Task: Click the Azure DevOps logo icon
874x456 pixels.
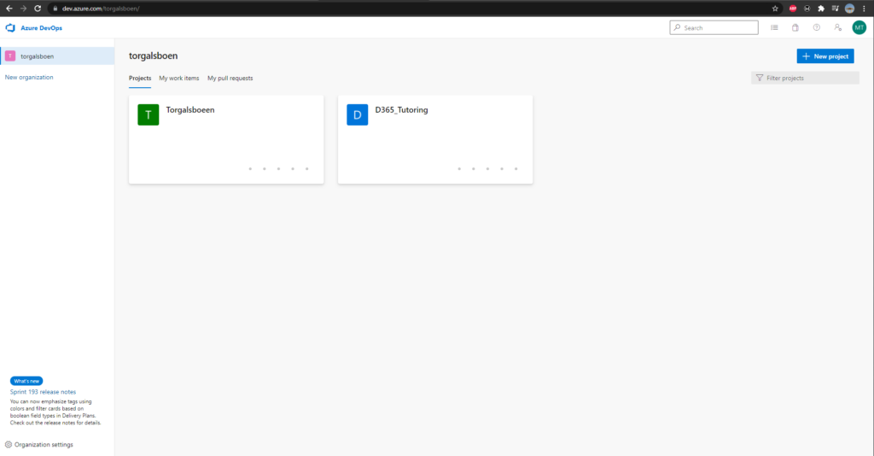Action: click(10, 28)
